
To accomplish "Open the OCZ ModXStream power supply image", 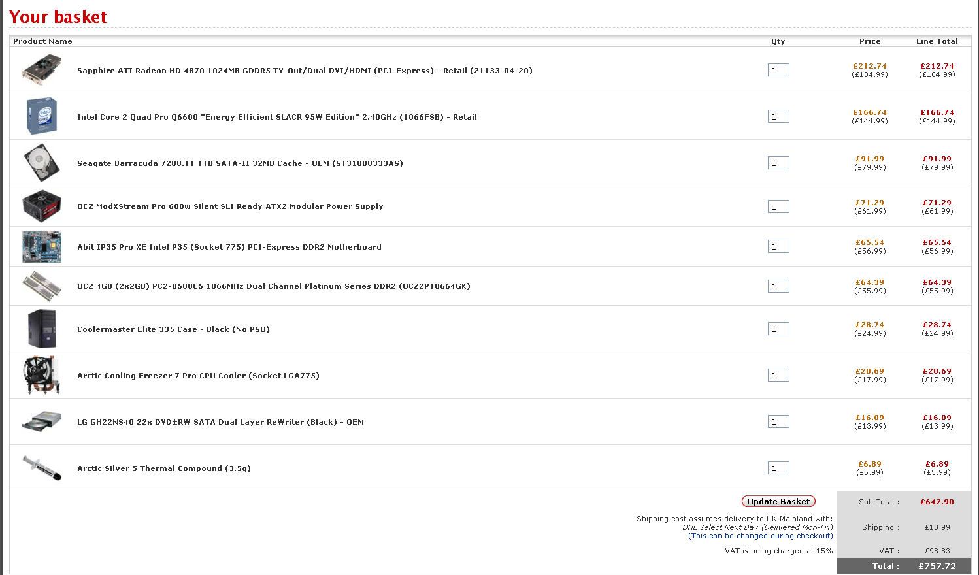I will [x=42, y=206].
